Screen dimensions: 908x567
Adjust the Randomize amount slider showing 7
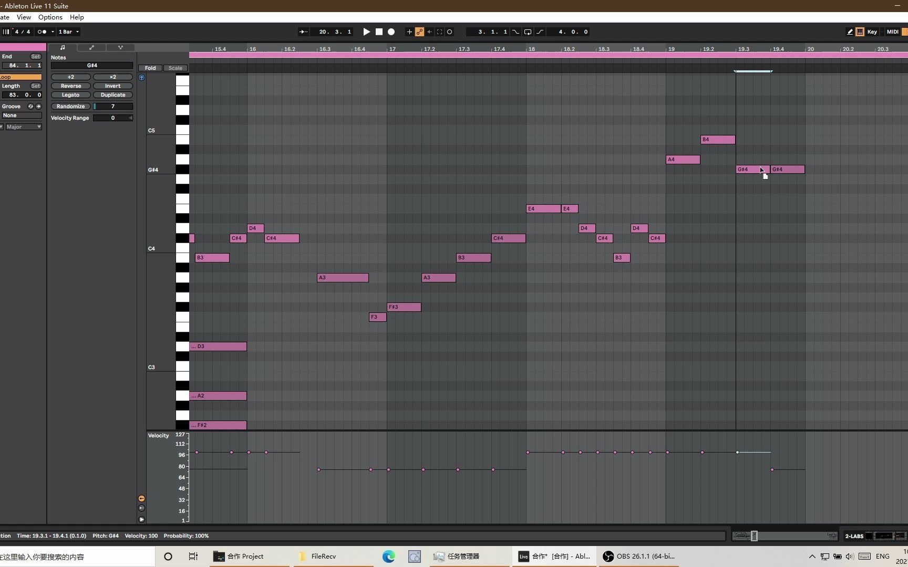113,107
